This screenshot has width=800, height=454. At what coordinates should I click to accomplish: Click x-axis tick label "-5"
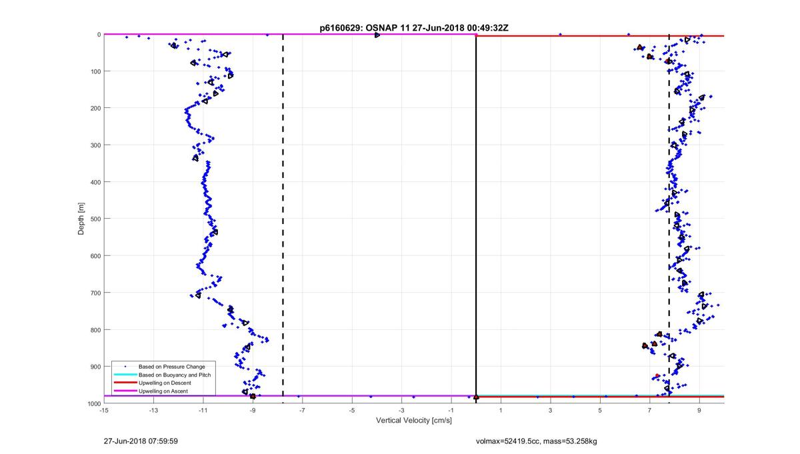[x=351, y=411]
